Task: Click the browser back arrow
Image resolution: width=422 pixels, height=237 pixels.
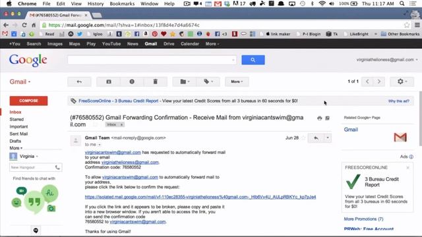Action: 6,25
